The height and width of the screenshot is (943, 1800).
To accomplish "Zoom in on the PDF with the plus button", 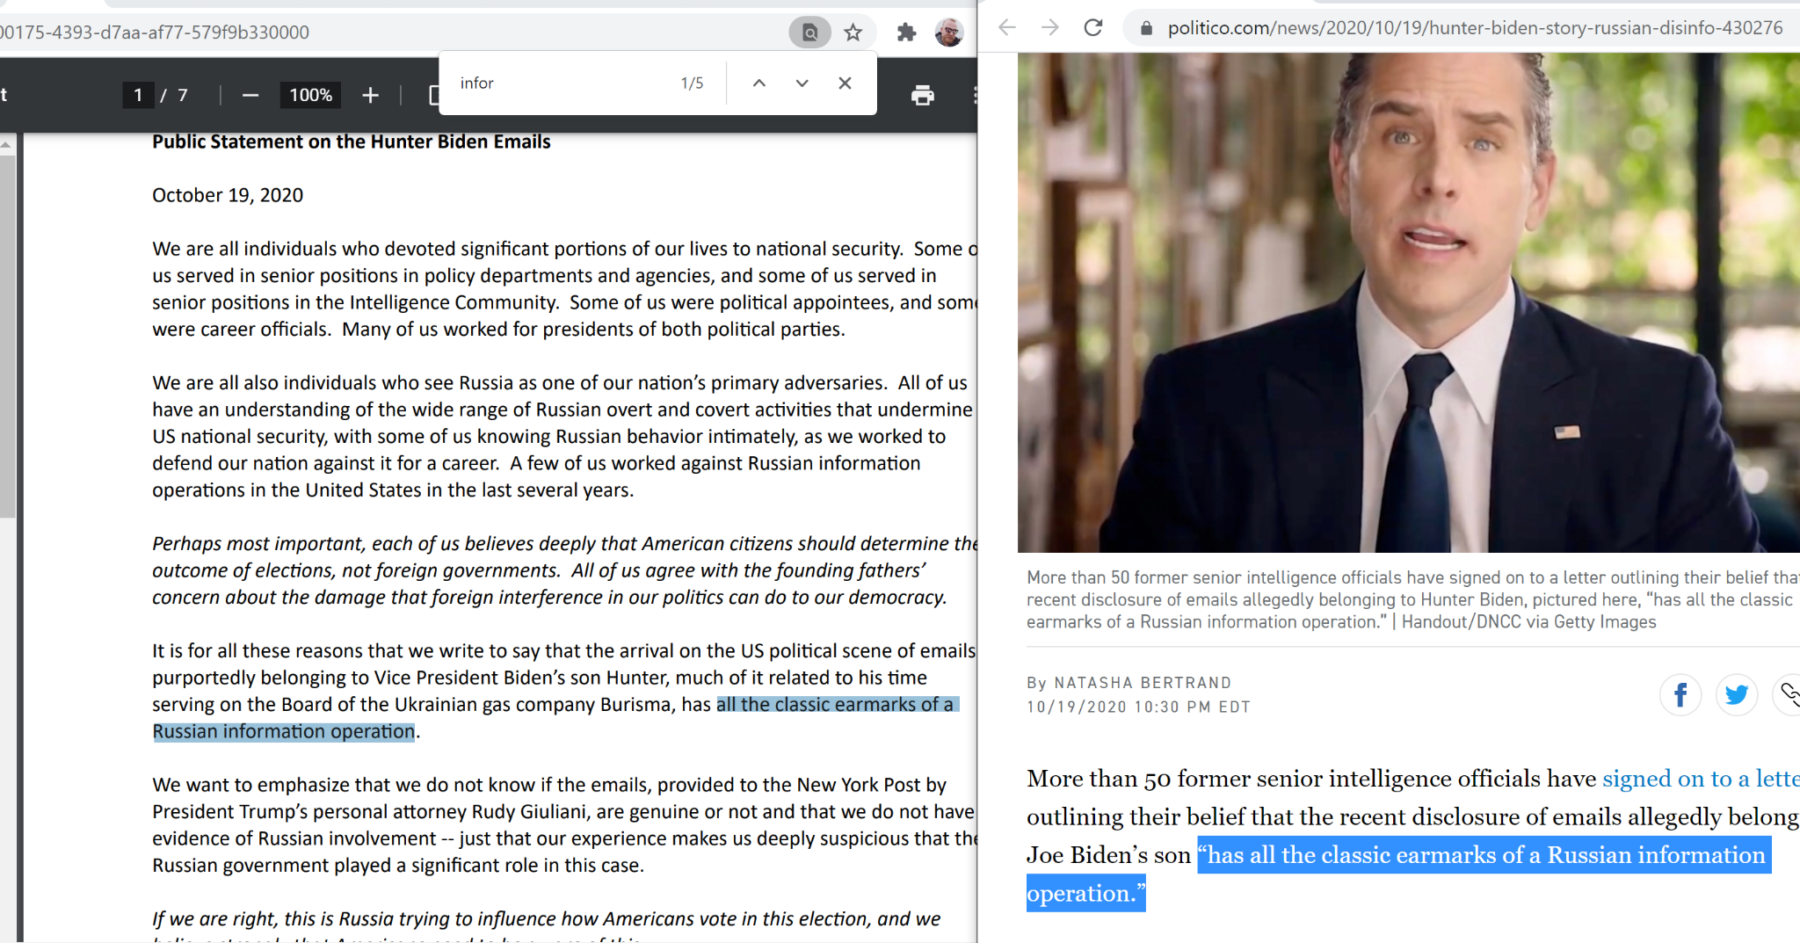I will click(371, 95).
